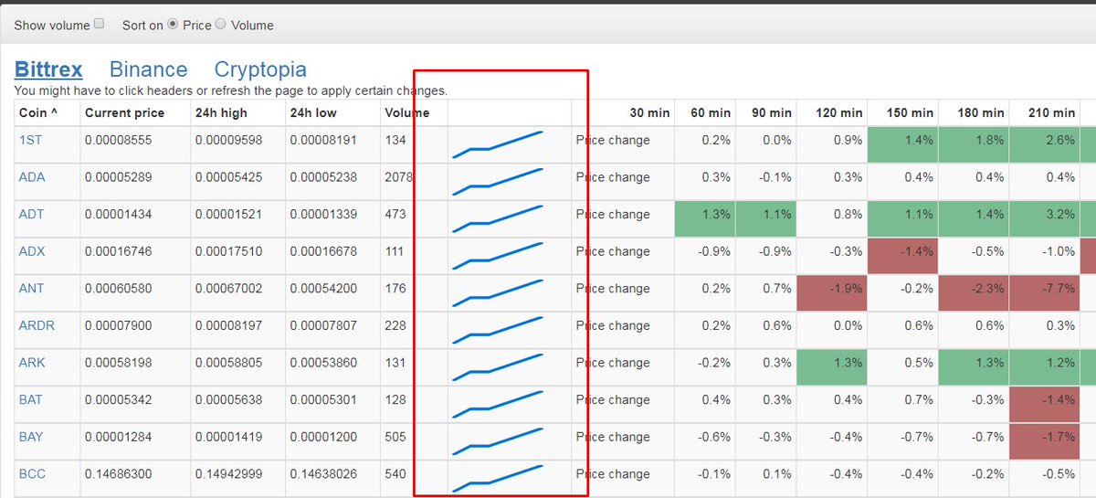Open the ADT coin link
The image size is (1096, 498).
coord(32,215)
